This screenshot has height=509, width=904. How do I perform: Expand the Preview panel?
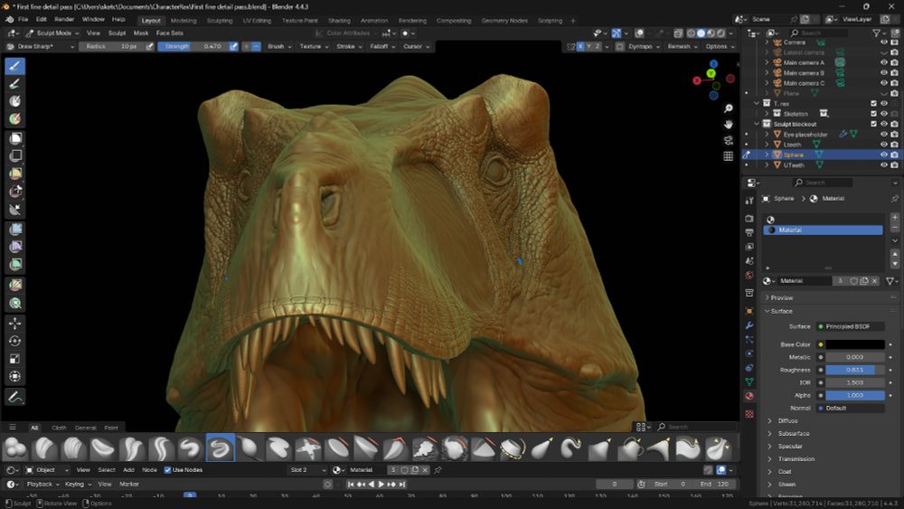(x=781, y=298)
